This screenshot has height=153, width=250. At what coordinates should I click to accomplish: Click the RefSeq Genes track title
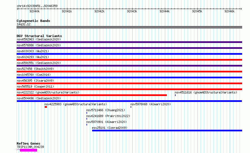28,143
